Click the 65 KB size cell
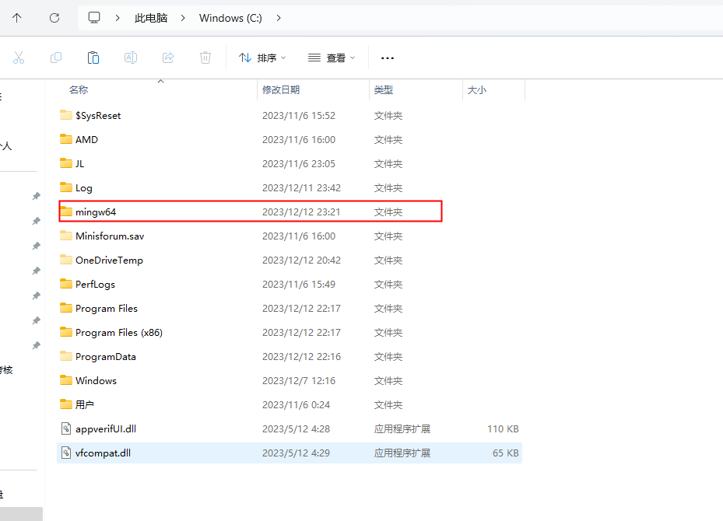This screenshot has width=723, height=521. (506, 453)
